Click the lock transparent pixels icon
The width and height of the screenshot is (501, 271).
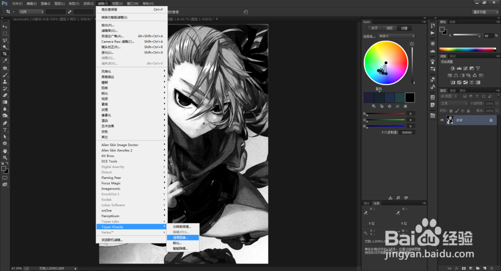451,111
